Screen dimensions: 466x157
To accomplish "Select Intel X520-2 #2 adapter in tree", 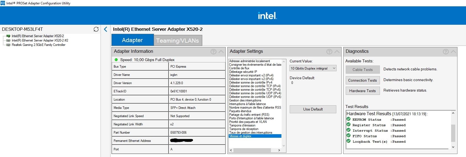I will click(x=40, y=40).
